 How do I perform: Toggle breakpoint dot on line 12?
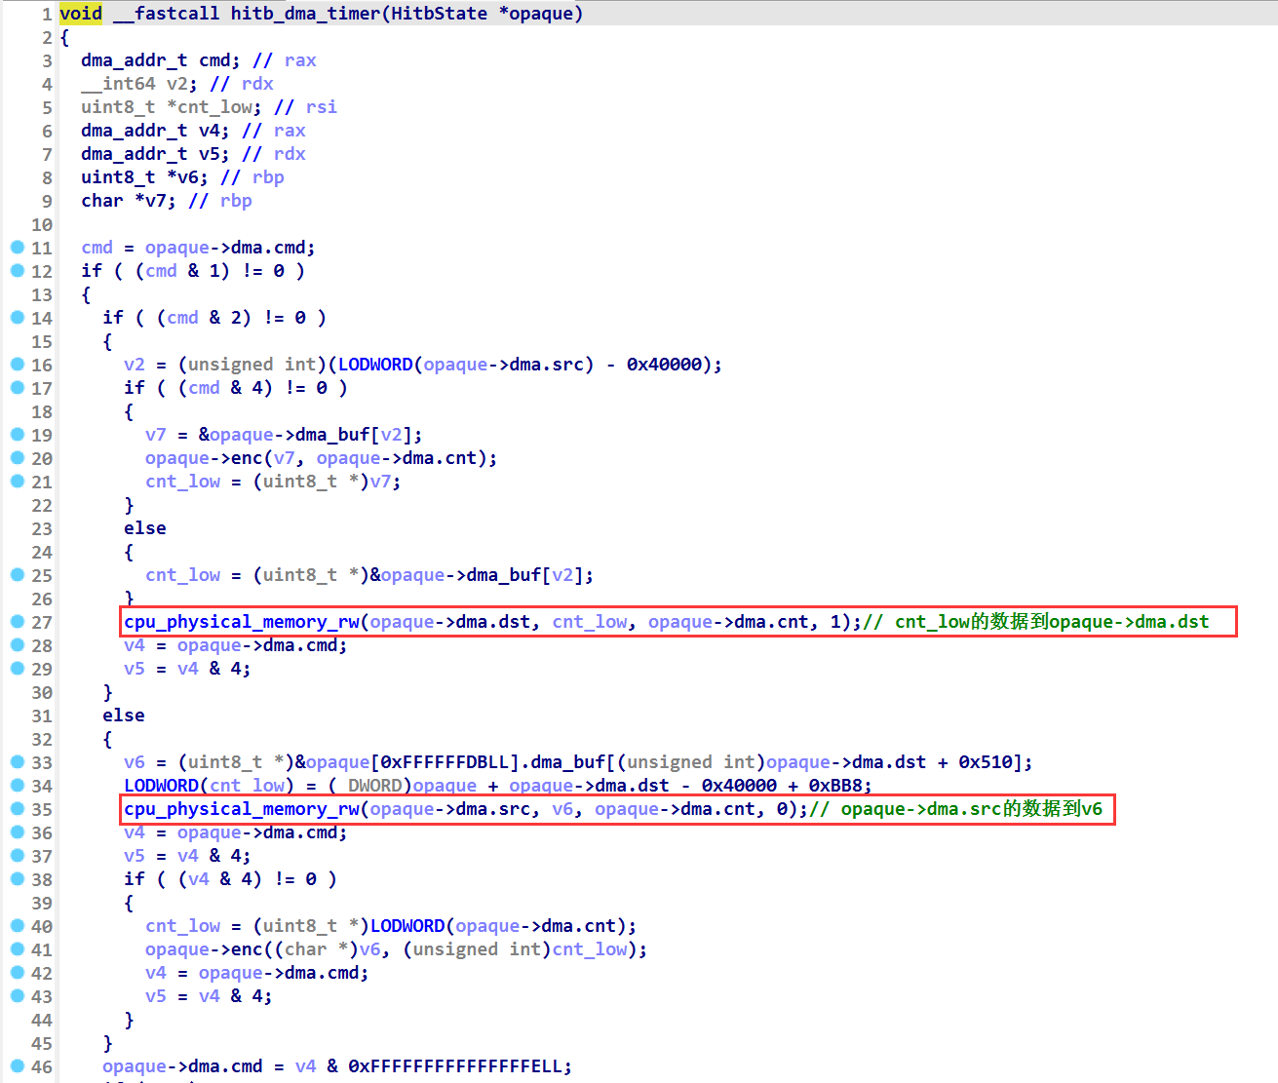[x=18, y=270]
